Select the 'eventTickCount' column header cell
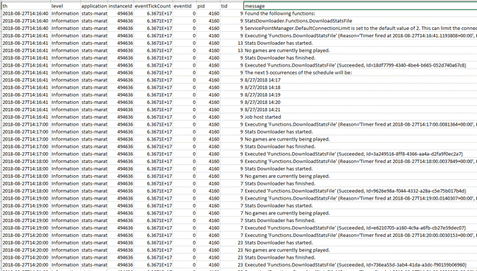The height and width of the screenshot is (271, 477). [x=153, y=6]
